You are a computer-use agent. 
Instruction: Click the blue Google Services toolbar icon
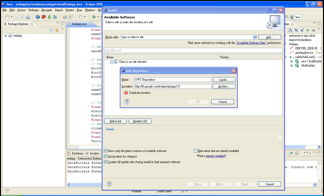37,17
